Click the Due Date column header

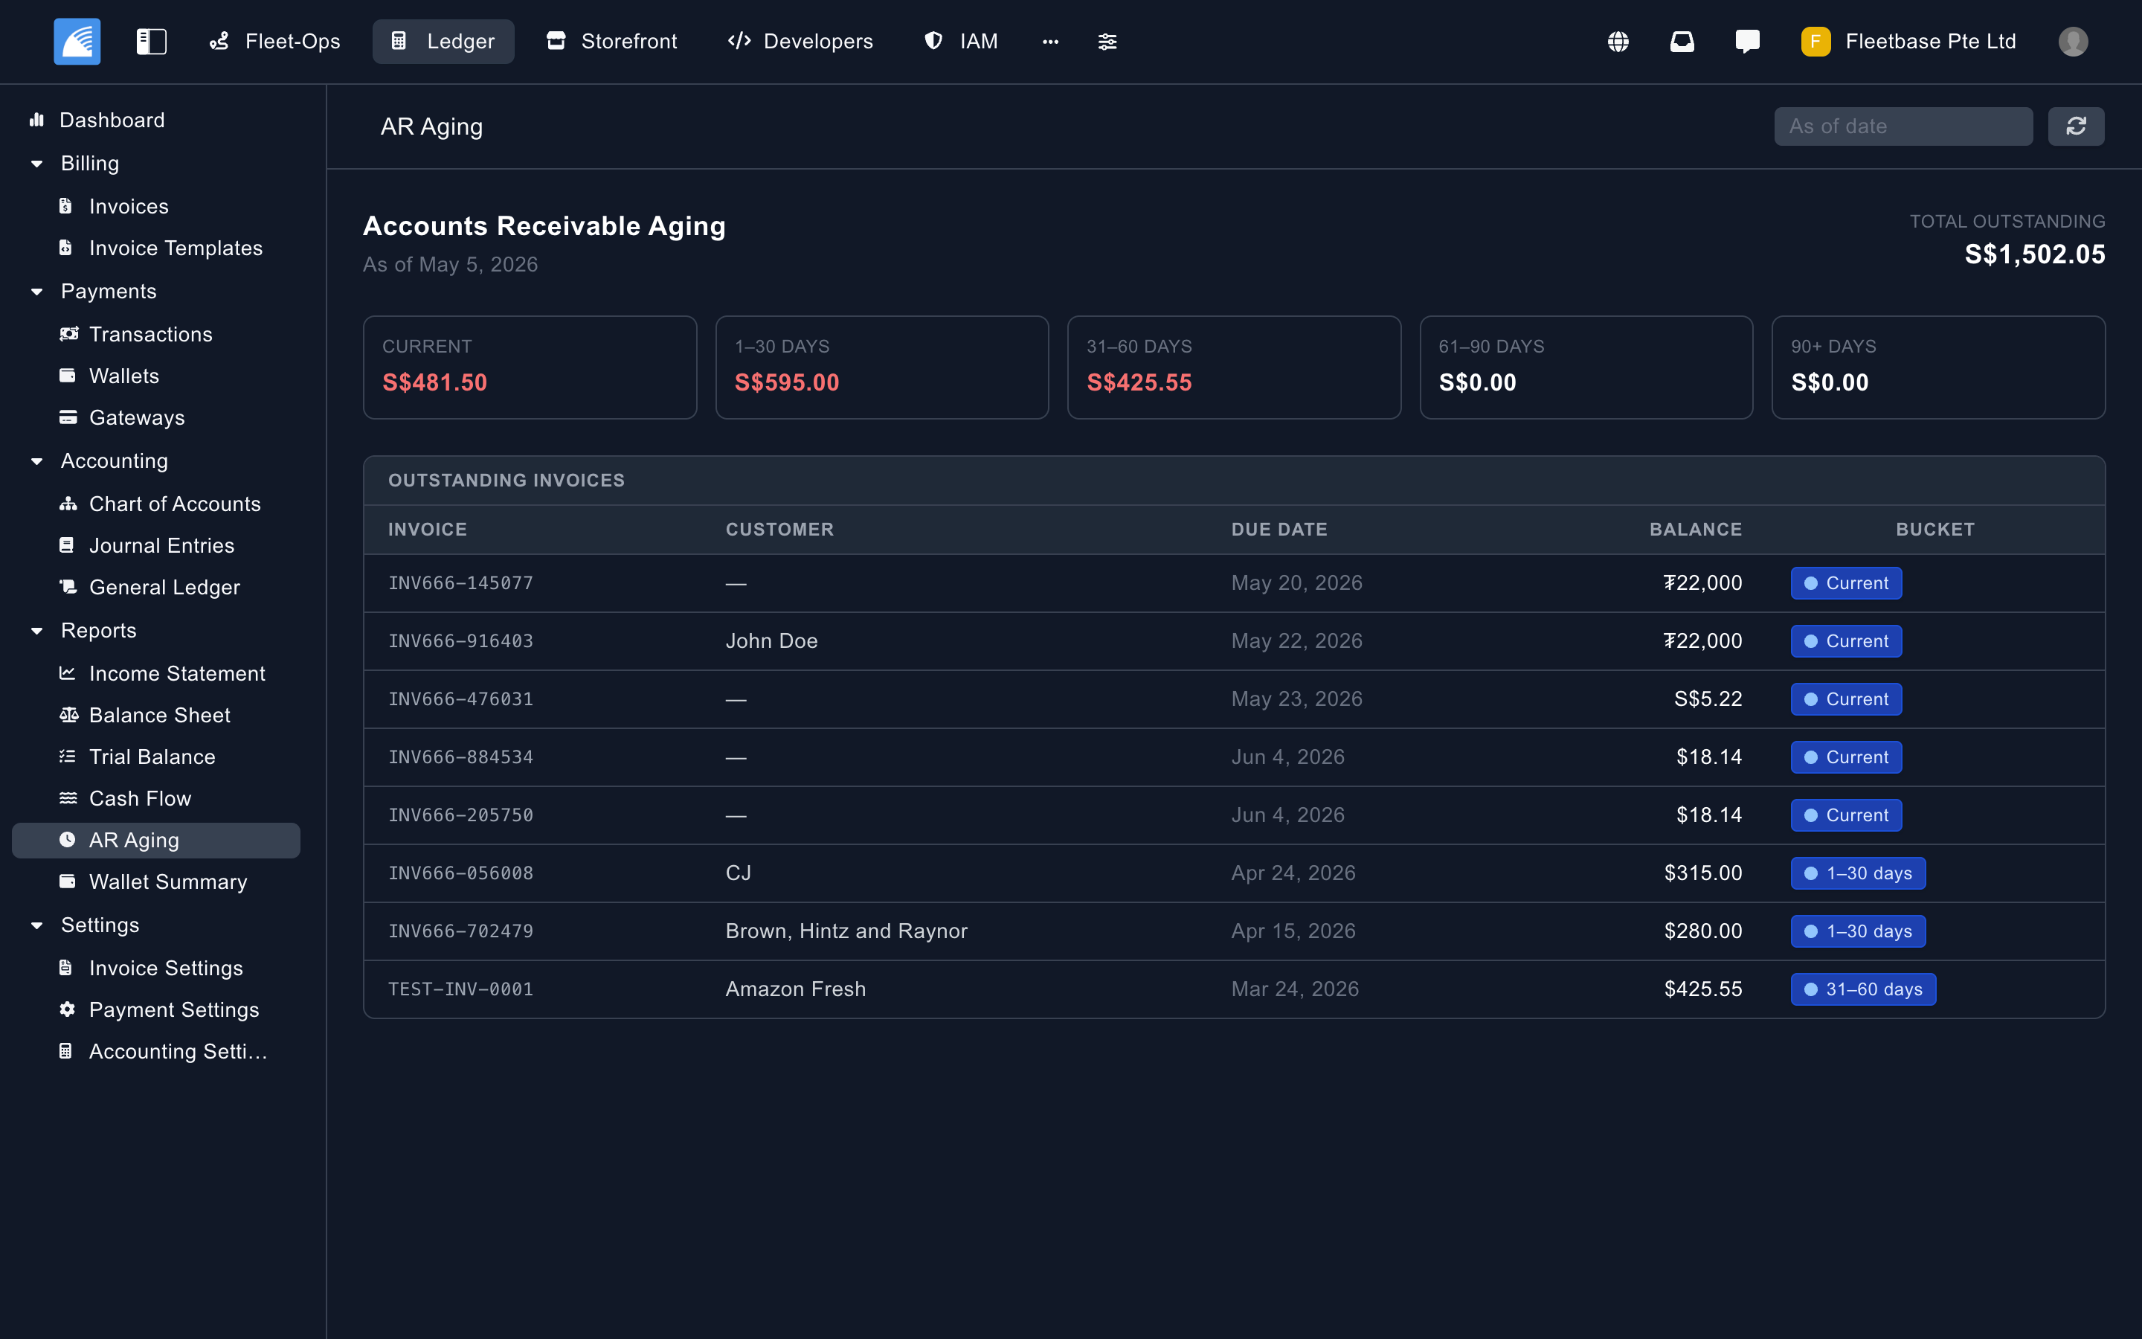pyautogui.click(x=1279, y=530)
